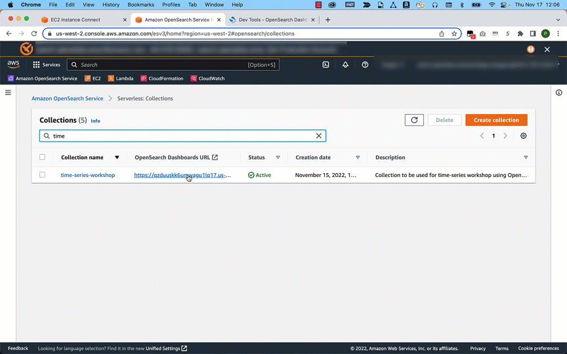
Task: Open the EC2 favorite shortcut
Action: tap(93, 79)
